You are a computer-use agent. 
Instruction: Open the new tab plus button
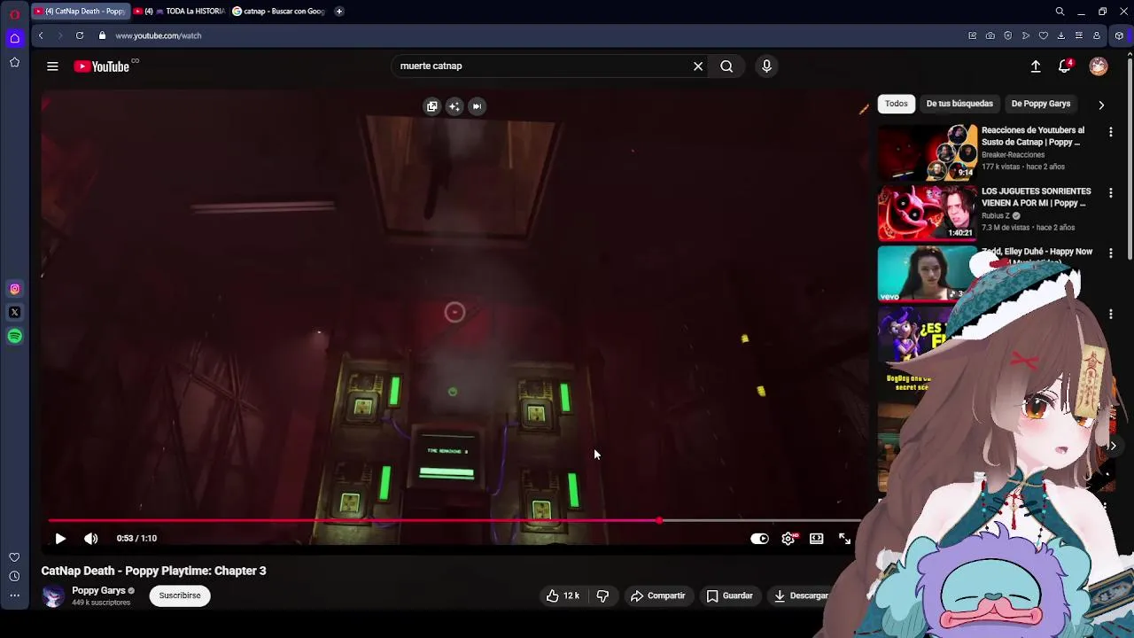(x=339, y=12)
